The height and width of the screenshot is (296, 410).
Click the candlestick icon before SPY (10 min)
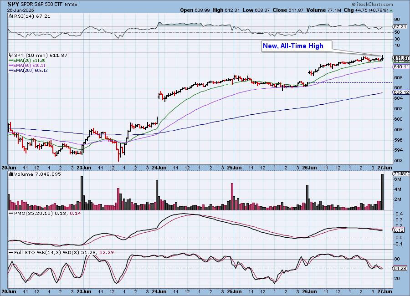point(11,55)
